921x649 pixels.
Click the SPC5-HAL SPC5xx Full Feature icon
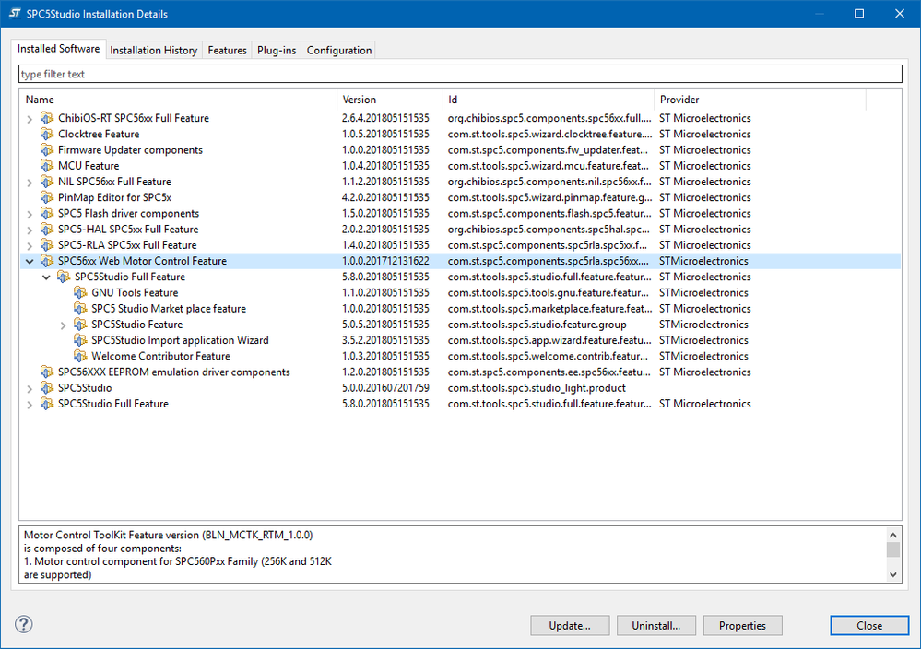click(x=46, y=229)
